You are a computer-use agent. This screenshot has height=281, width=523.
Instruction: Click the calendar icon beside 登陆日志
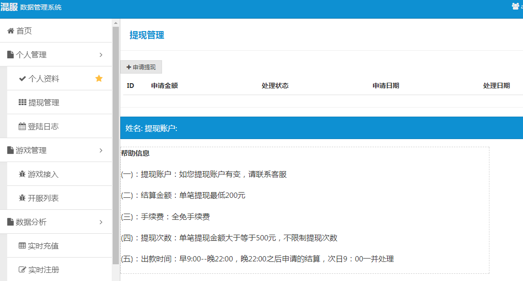point(22,126)
